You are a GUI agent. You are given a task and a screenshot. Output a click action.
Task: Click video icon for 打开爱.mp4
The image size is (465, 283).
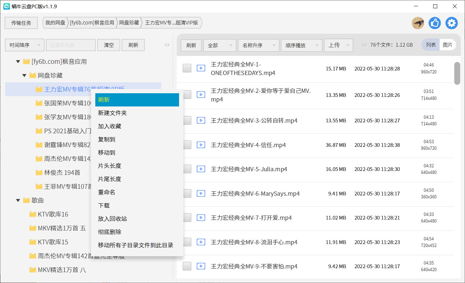(201, 218)
